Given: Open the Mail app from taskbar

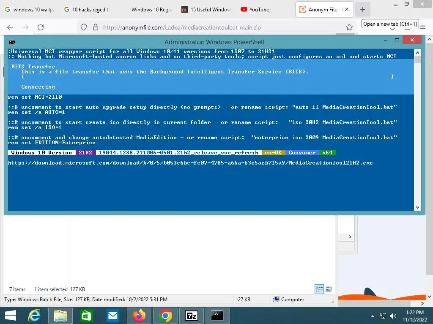Looking at the screenshot, I should [113, 316].
